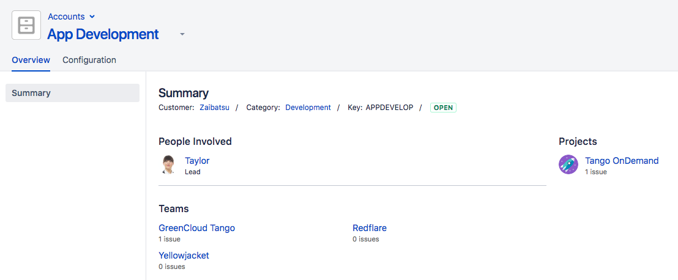Image resolution: width=678 pixels, height=280 pixels.
Task: Click the Lead role label under Taylor
Action: [x=193, y=172]
